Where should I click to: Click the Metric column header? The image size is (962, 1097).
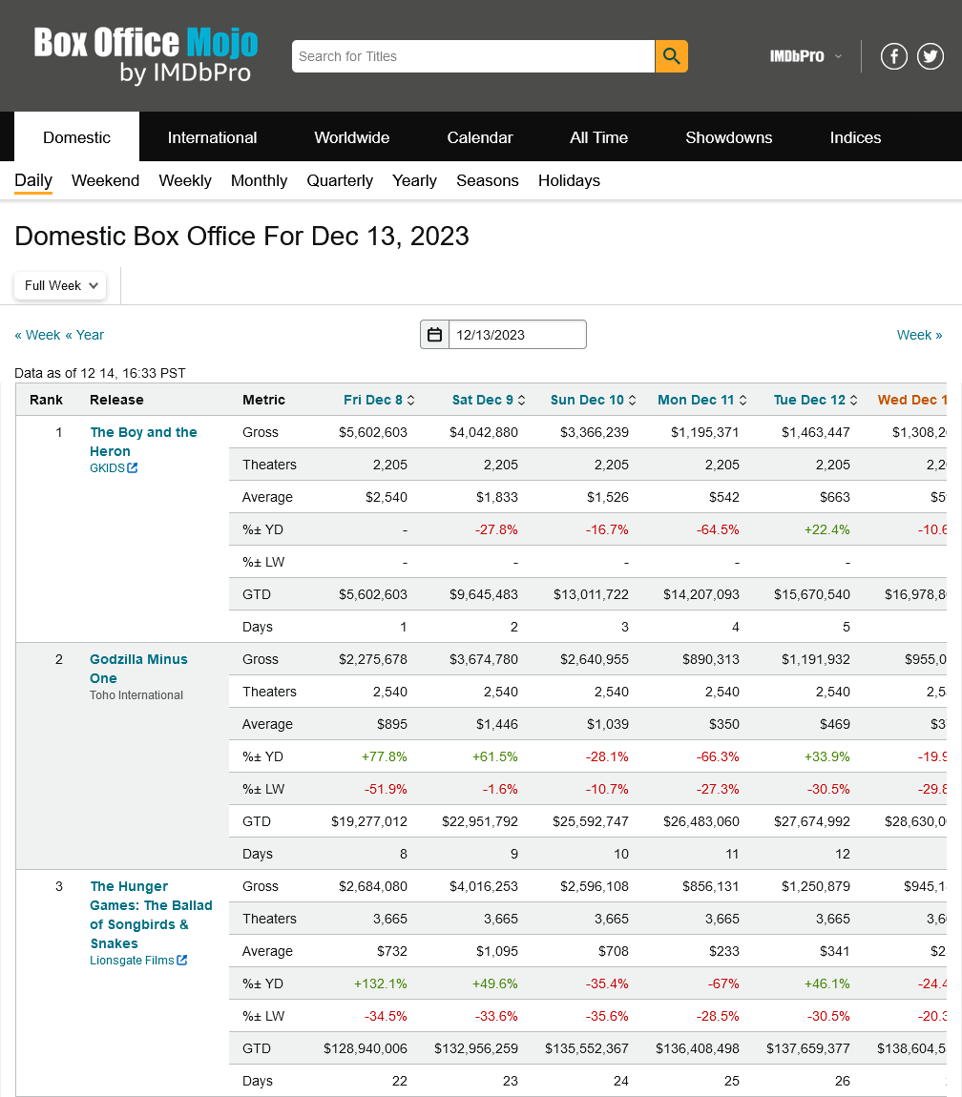[x=264, y=401]
